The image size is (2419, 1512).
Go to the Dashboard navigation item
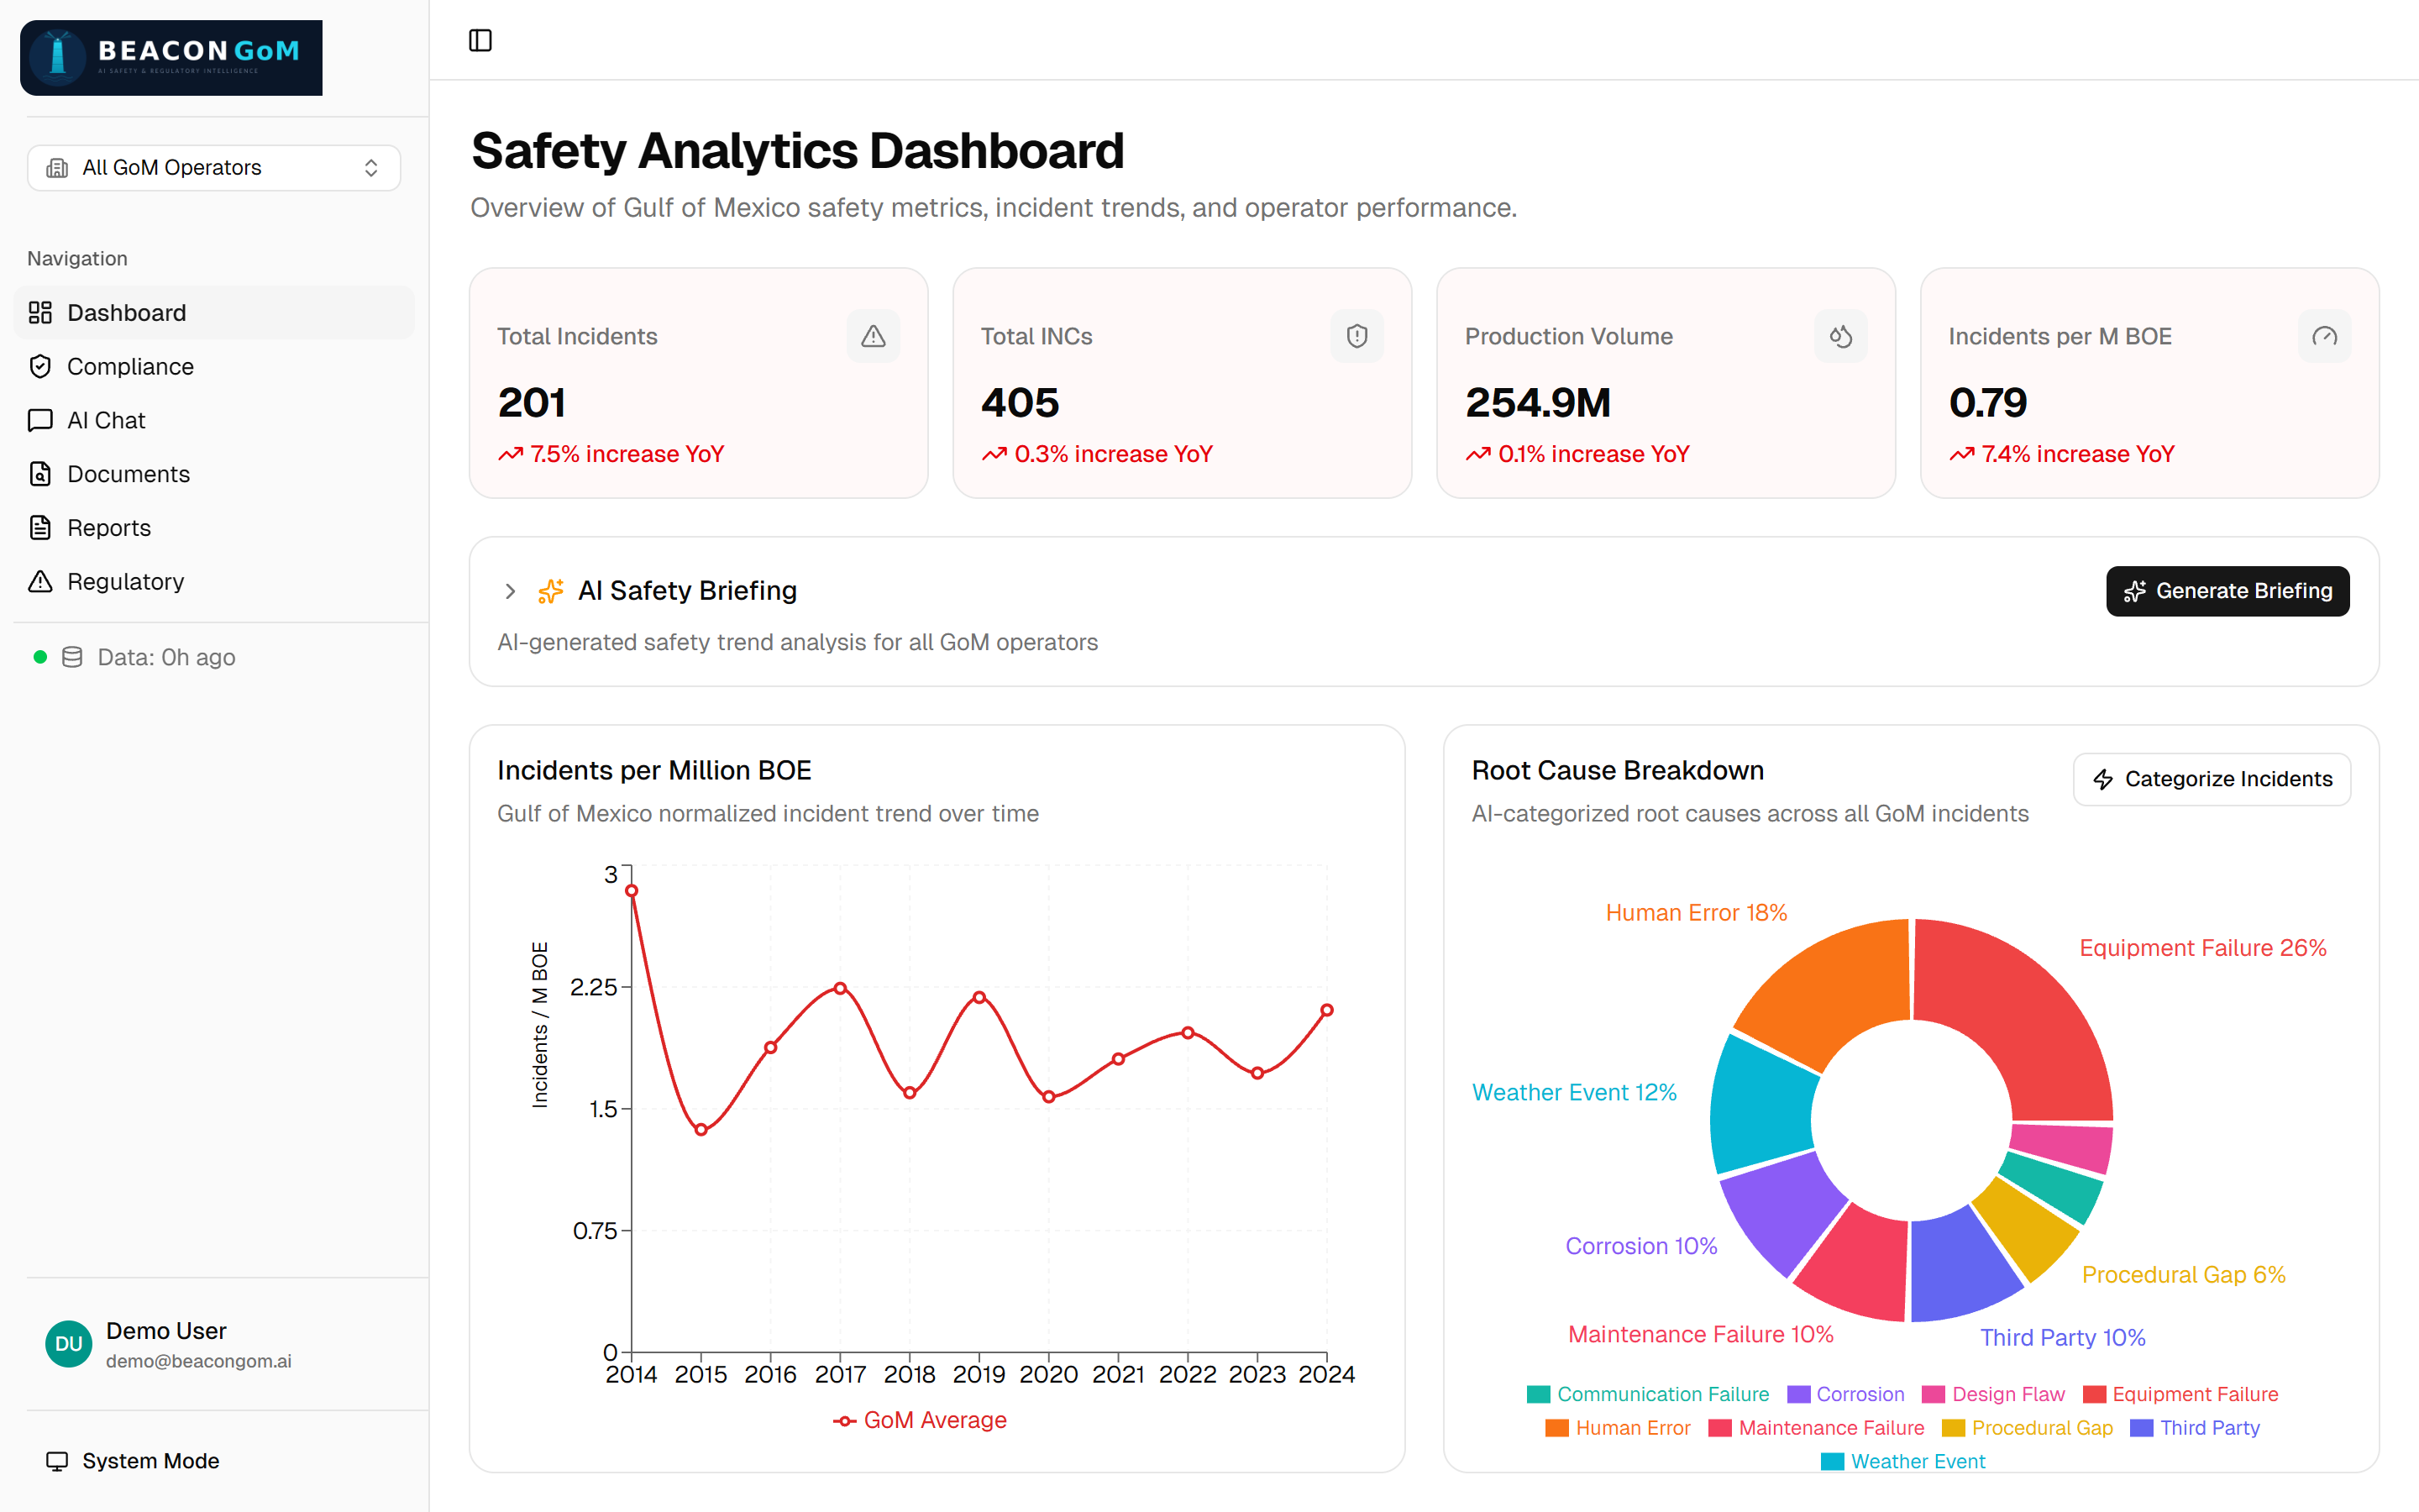click(x=126, y=312)
